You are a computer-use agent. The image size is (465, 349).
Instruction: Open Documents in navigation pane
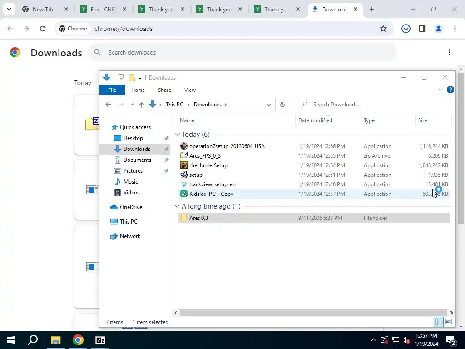click(137, 160)
